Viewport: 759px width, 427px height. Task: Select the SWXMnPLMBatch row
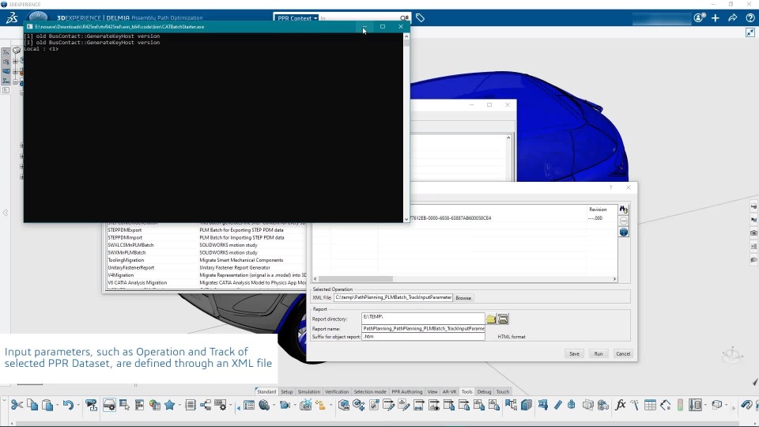click(x=206, y=253)
